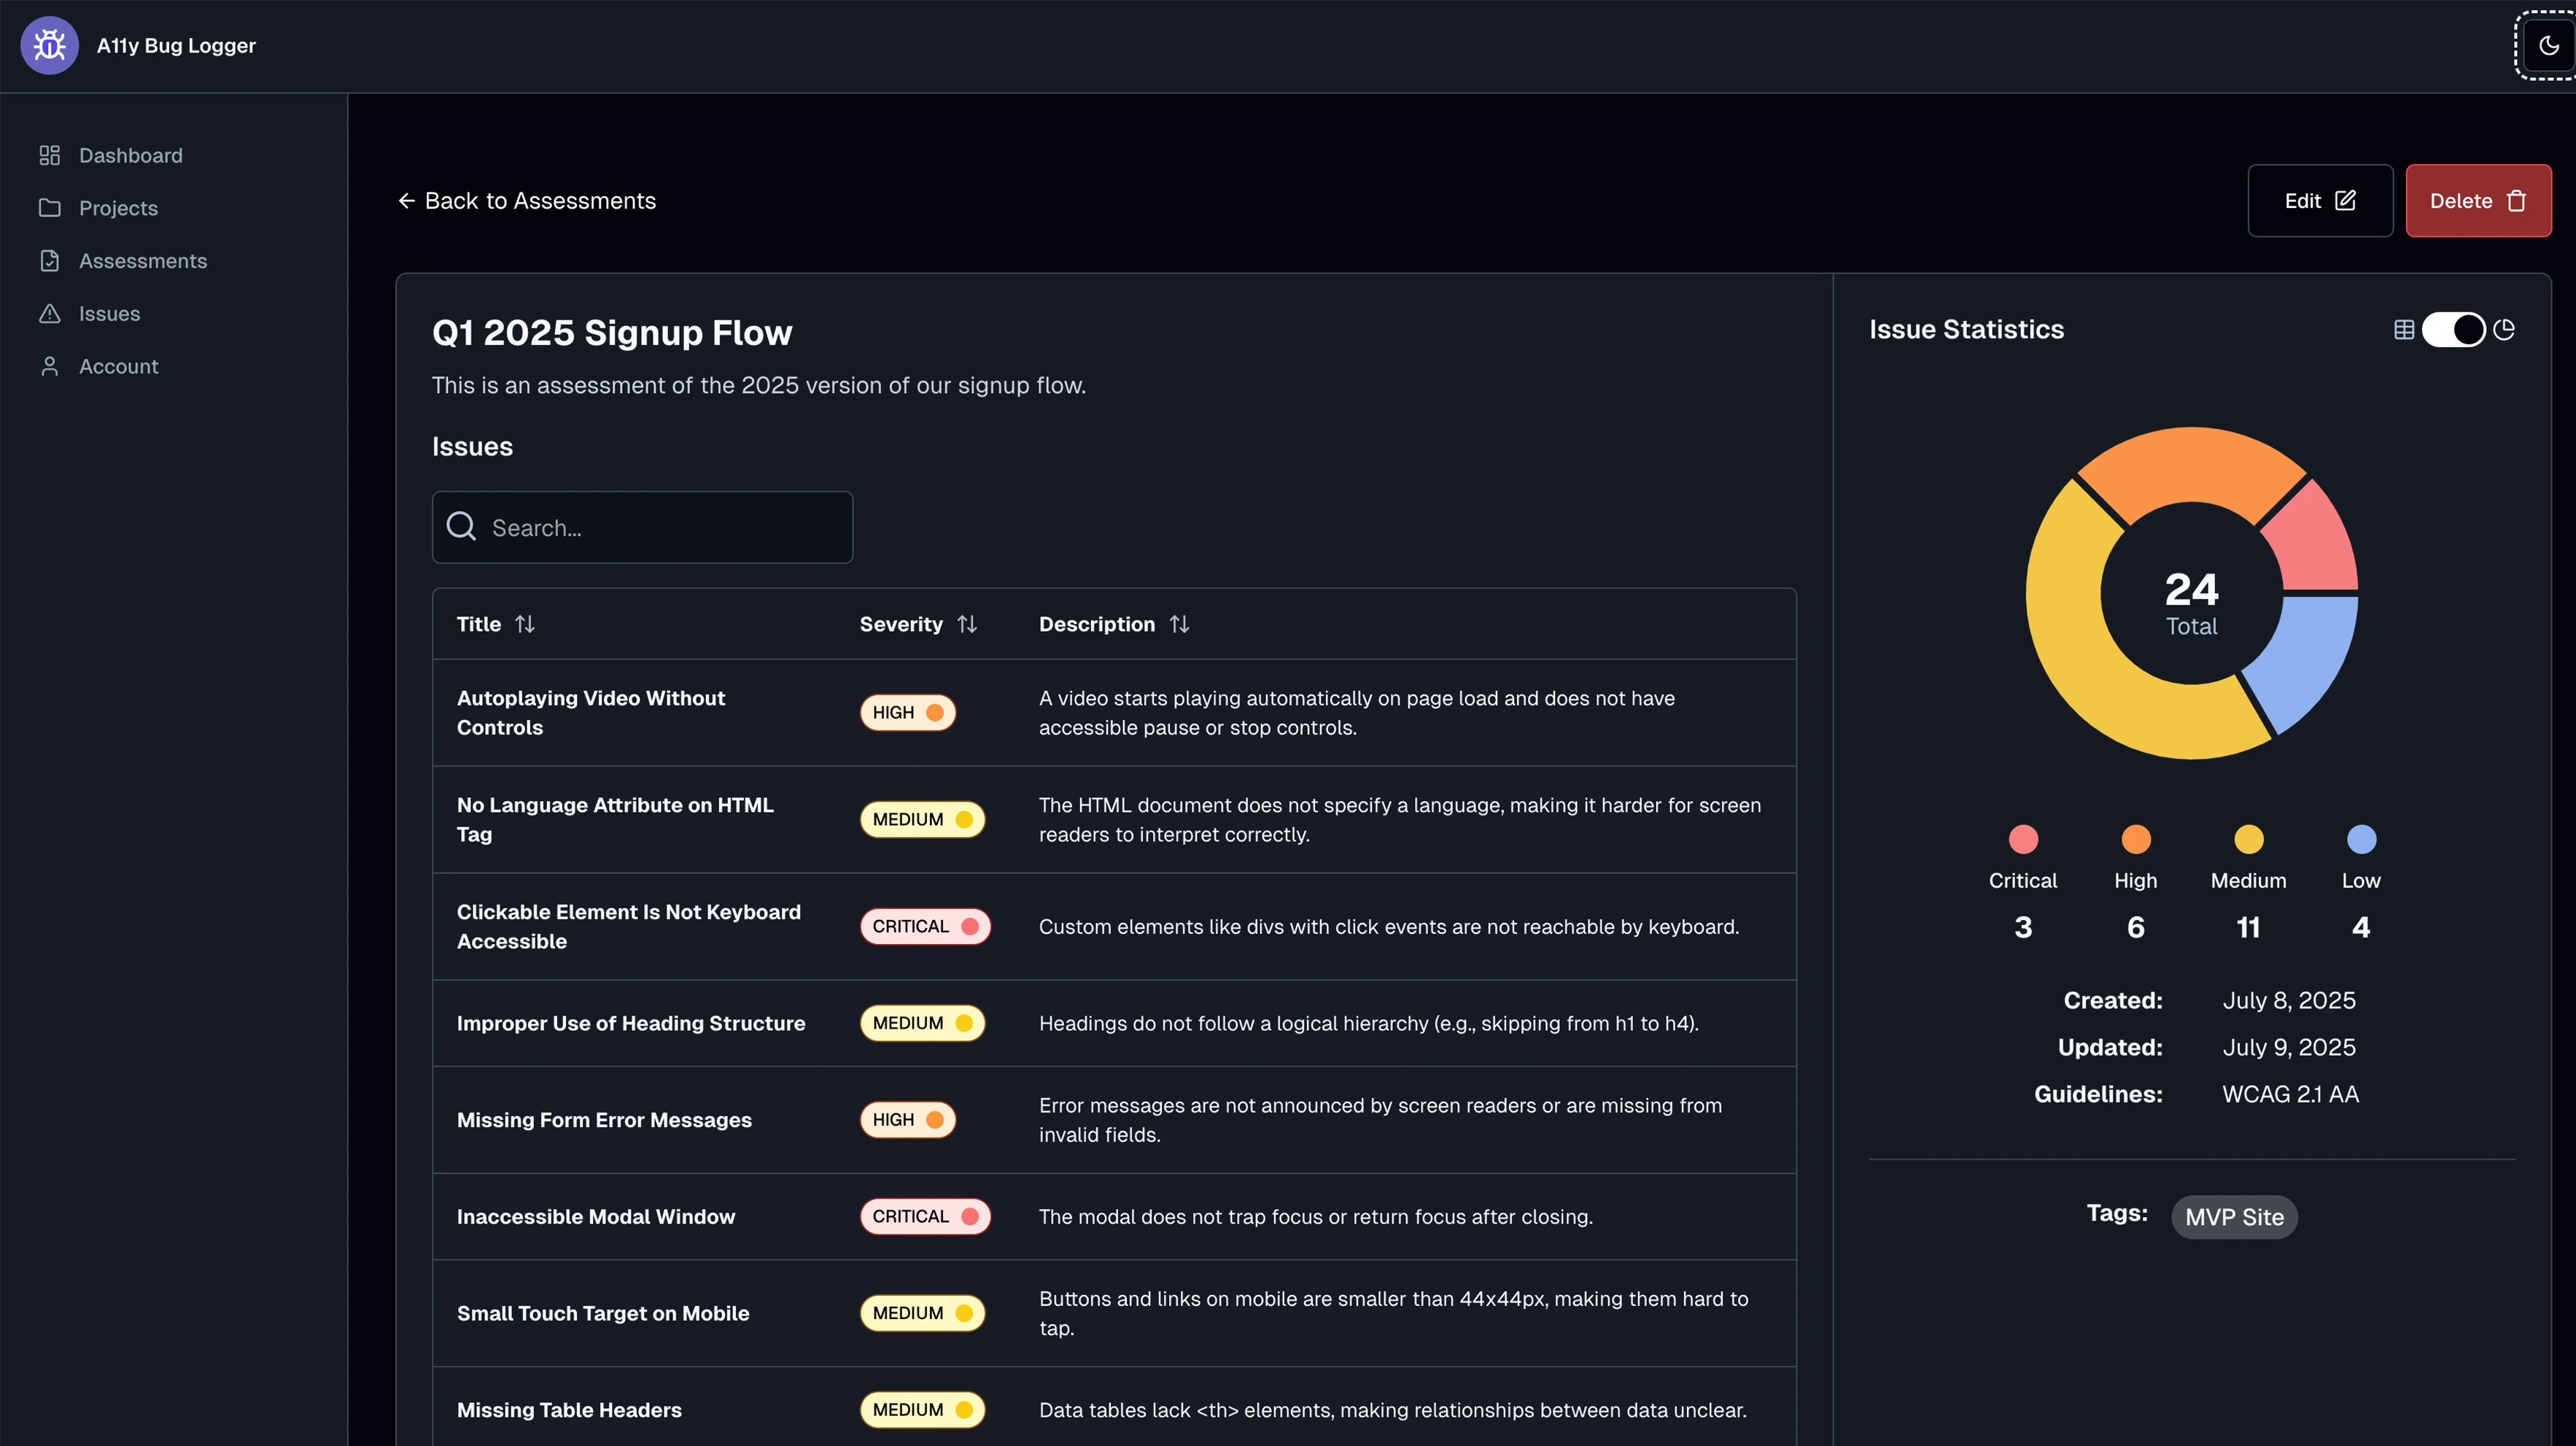
Task: Click the Back to Assessments link
Action: click(x=527, y=201)
